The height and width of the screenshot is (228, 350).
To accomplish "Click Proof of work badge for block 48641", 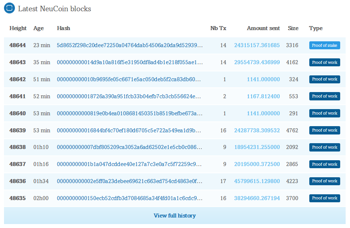I will pyautogui.click(x=325, y=96).
